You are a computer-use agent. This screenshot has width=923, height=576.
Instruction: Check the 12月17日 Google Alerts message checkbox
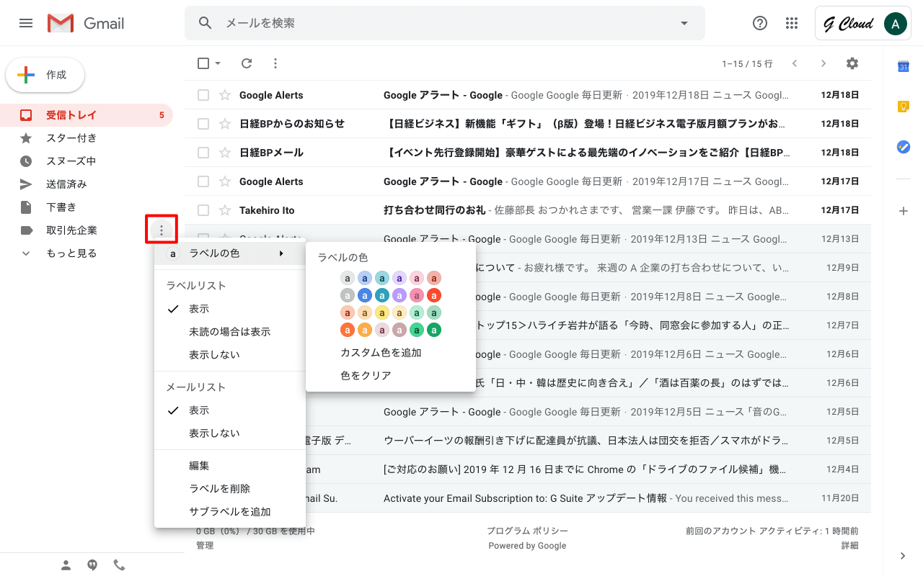203,181
